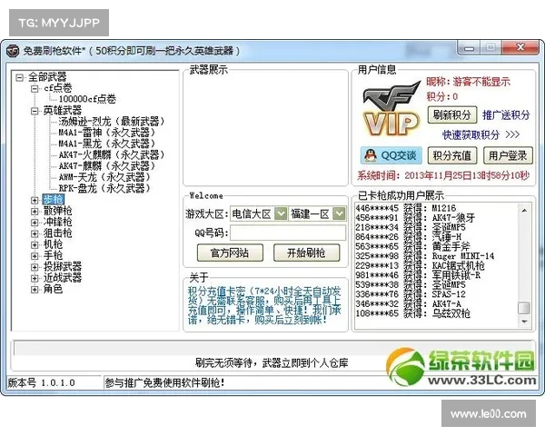Screen dimensions: 545x436
Task: Select the row 325****98 Ruger MINI-14
Action: coord(425,256)
